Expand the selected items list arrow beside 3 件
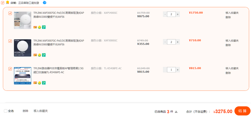This screenshot has height=117, width=251. click(176, 112)
